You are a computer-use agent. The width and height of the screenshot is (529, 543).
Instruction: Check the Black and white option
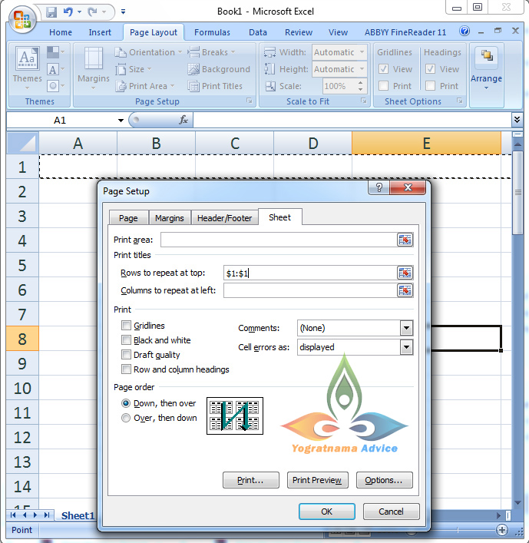[126, 340]
